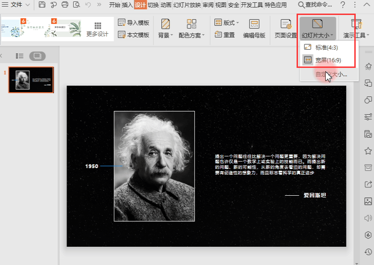Screen dimensions: 374x265
Task: Click the Print icon in top toolbar
Action: tap(65, 5)
